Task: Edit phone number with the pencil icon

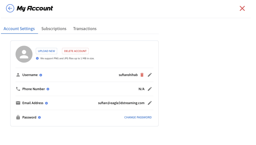Action: [150, 89]
